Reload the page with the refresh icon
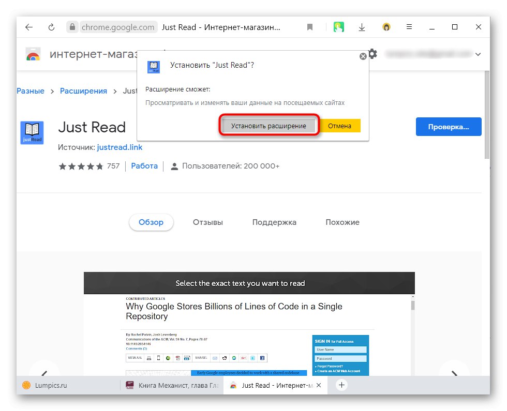 click(x=51, y=27)
